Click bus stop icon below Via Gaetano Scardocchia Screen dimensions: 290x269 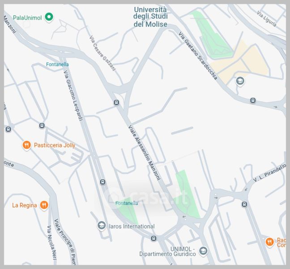[x=253, y=100]
